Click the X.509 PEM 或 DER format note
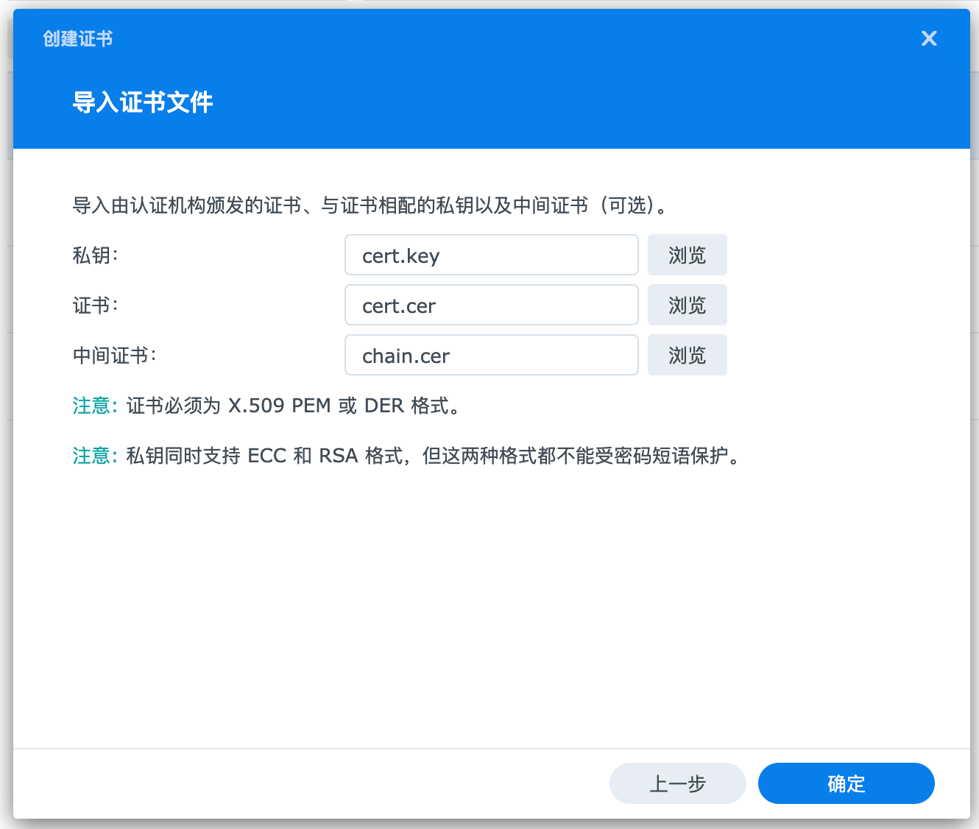The height and width of the screenshot is (829, 979). pyautogui.click(x=294, y=406)
